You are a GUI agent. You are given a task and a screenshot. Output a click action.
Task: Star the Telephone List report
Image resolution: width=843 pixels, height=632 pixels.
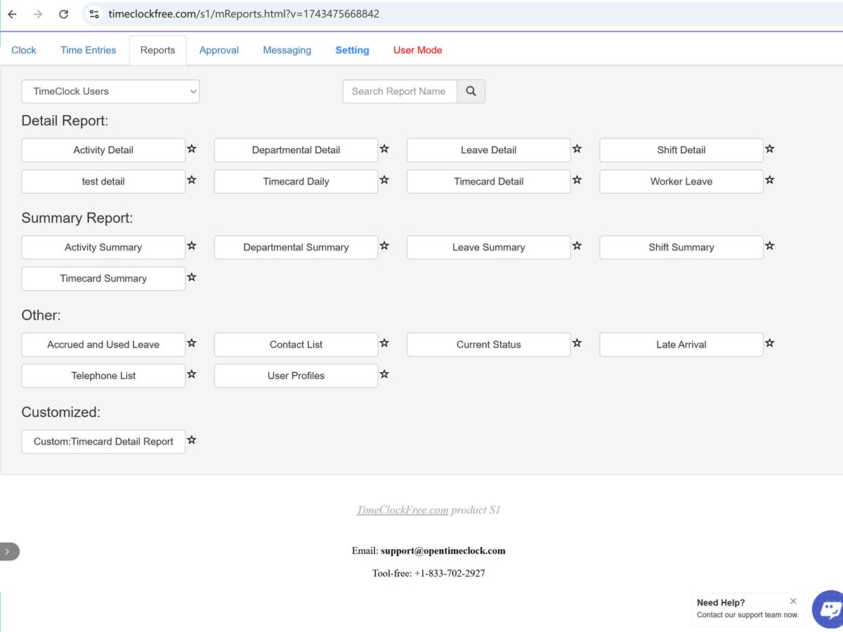[192, 374]
